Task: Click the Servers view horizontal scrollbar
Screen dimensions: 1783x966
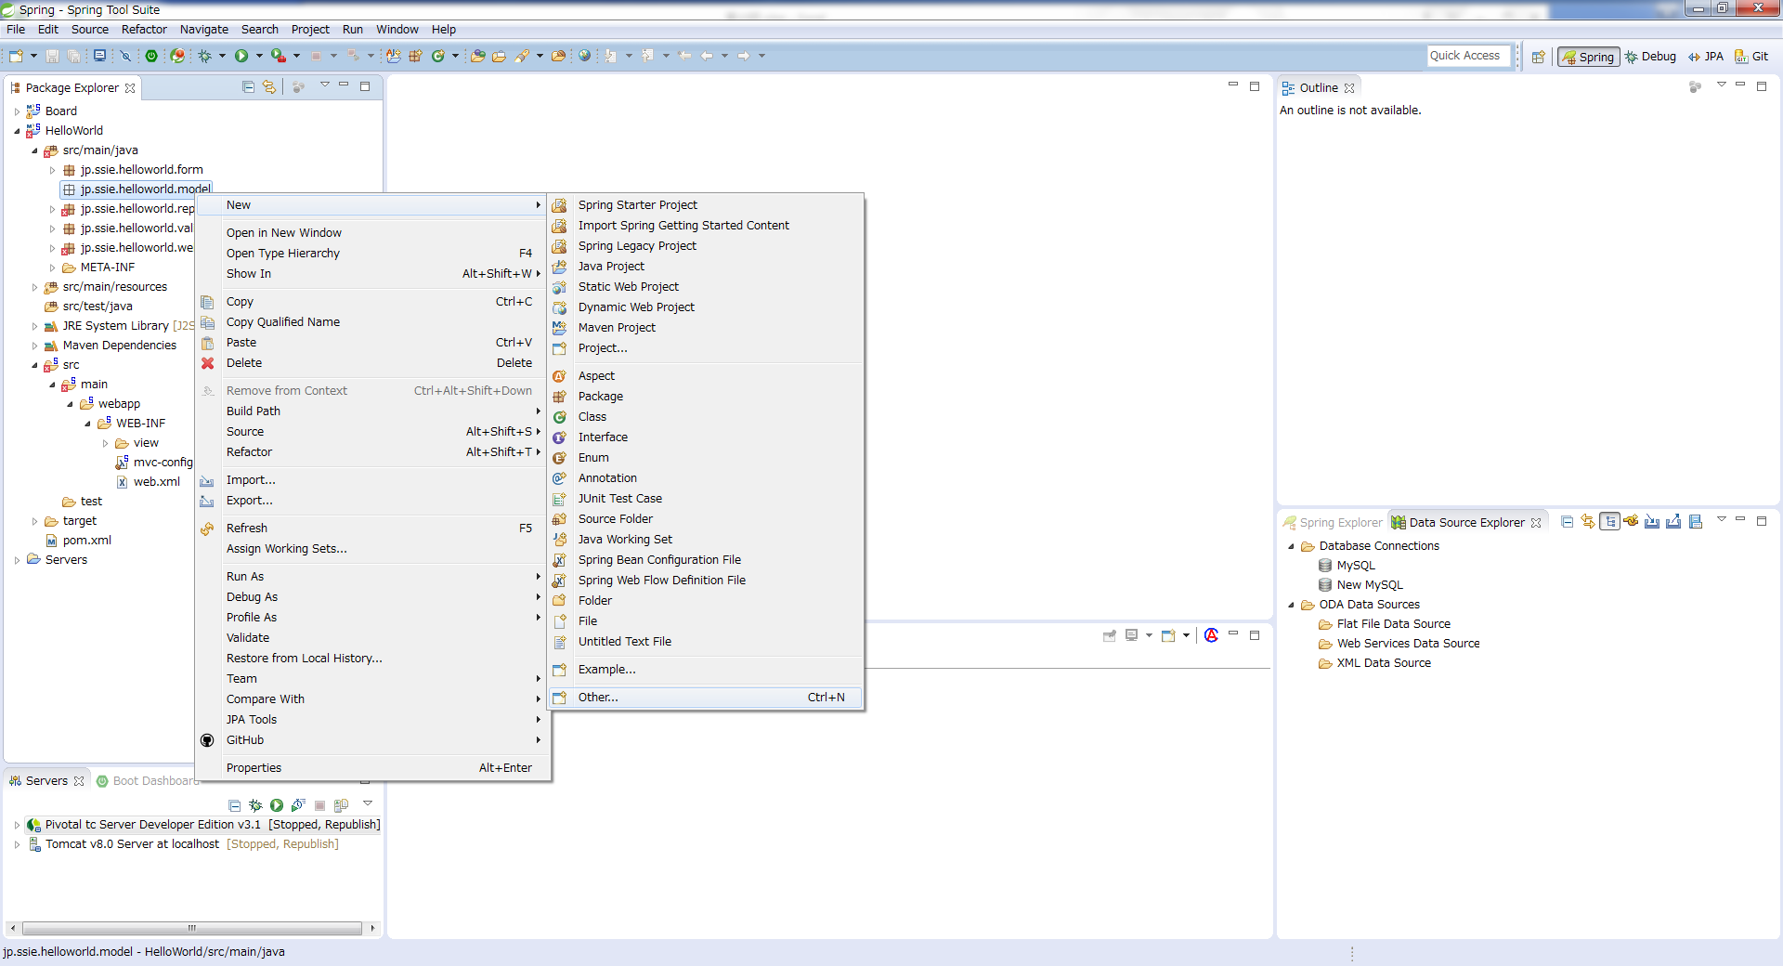Action: (191, 928)
